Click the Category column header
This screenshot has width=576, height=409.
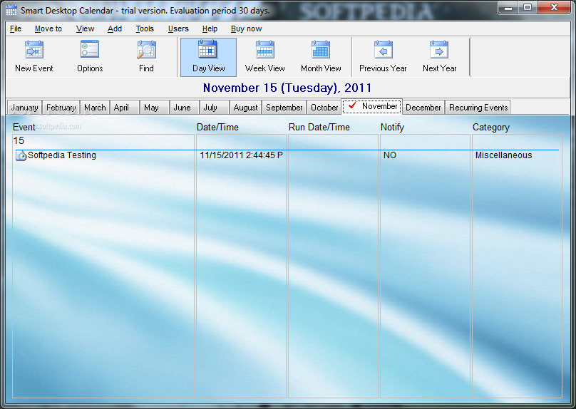tap(490, 128)
